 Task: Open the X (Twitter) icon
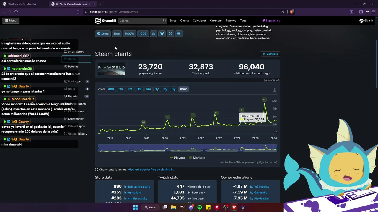170,34
